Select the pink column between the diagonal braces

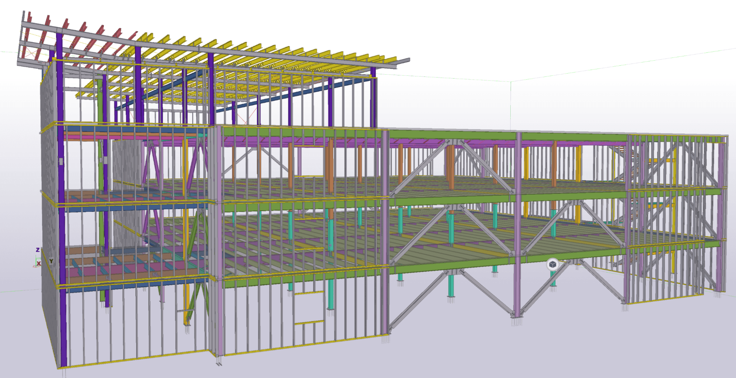pyautogui.click(x=518, y=221)
